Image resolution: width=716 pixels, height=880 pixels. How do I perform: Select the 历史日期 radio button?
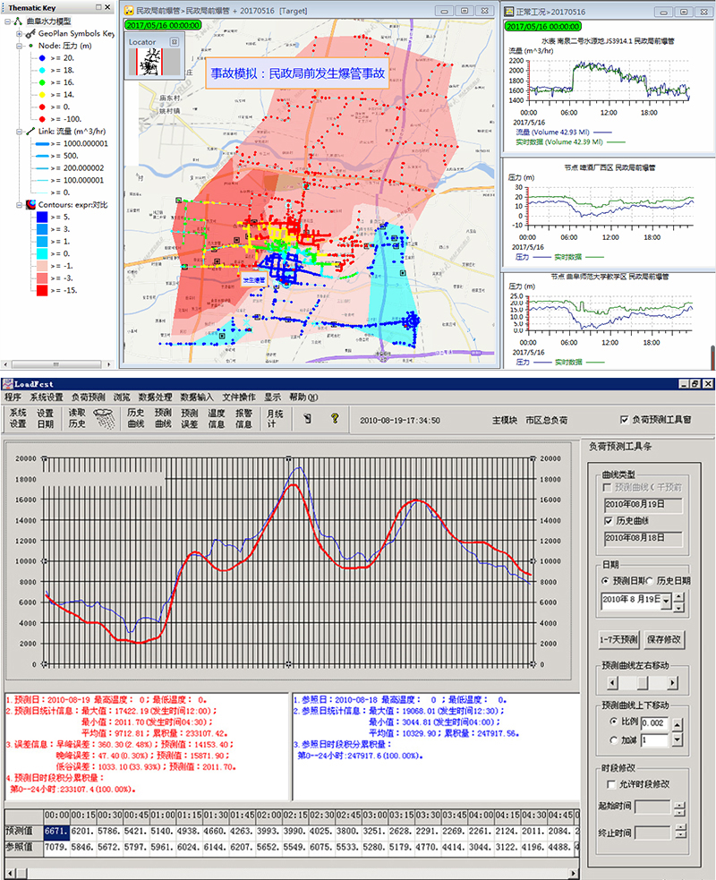(649, 580)
